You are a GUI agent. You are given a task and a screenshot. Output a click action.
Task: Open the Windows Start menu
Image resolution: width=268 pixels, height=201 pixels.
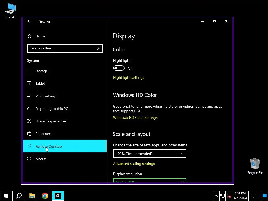pos(6,196)
